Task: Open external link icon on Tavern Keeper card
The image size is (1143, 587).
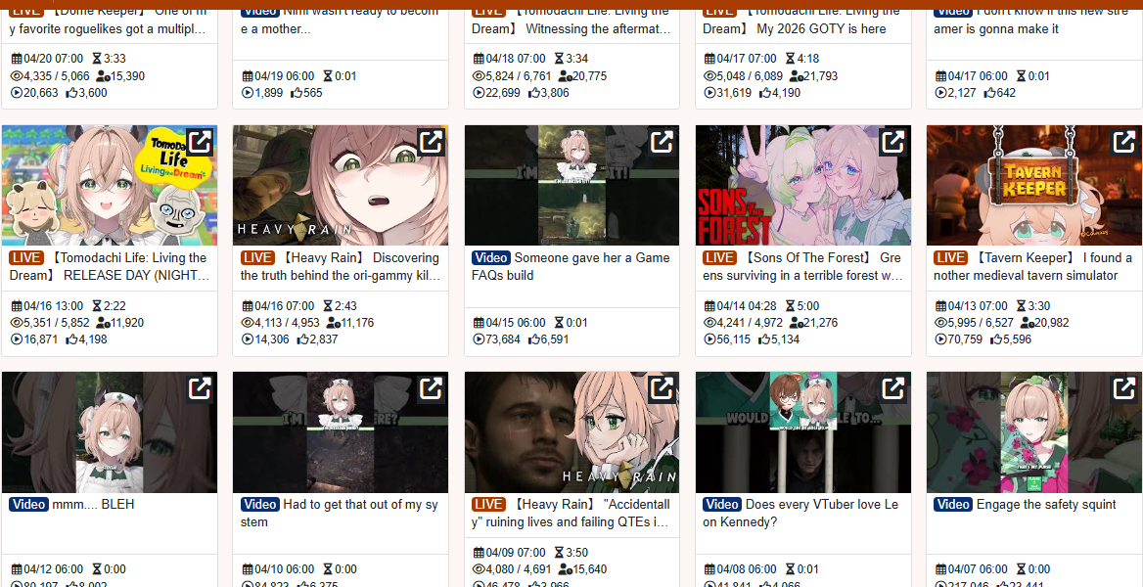Action: pyautogui.click(x=1124, y=142)
